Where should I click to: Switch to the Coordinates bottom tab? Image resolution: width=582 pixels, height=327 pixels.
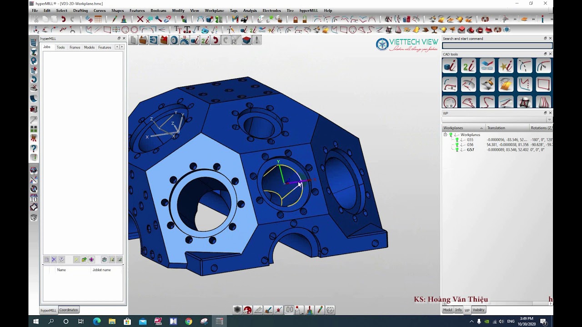69,310
